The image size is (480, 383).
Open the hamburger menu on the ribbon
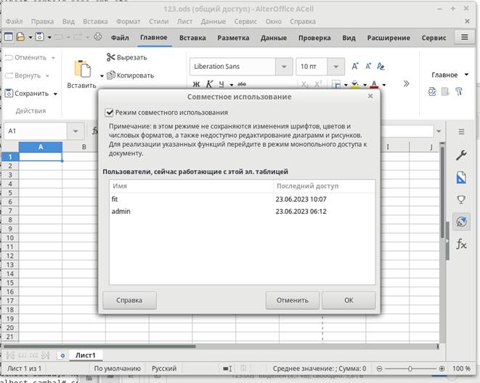[x=465, y=37]
